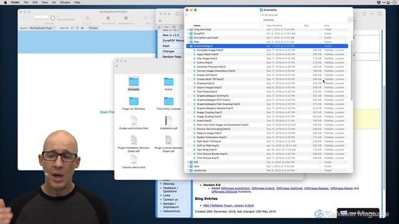This screenshot has width=399, height=224.
Task: Open the GMImage.AutoOrient link
Action: [x=235, y=188]
